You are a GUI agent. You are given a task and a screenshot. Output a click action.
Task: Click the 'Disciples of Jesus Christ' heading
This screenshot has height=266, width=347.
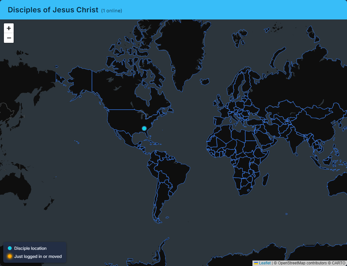pyautogui.click(x=53, y=10)
